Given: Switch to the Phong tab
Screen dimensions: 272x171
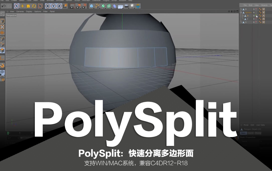Looking at the screenshot, I should pos(258,133).
